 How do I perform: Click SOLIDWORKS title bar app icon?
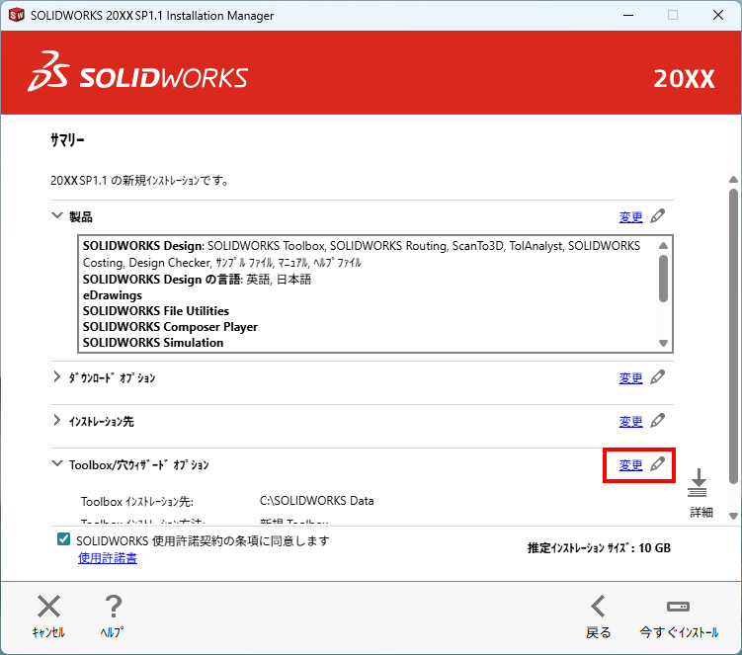tap(17, 15)
